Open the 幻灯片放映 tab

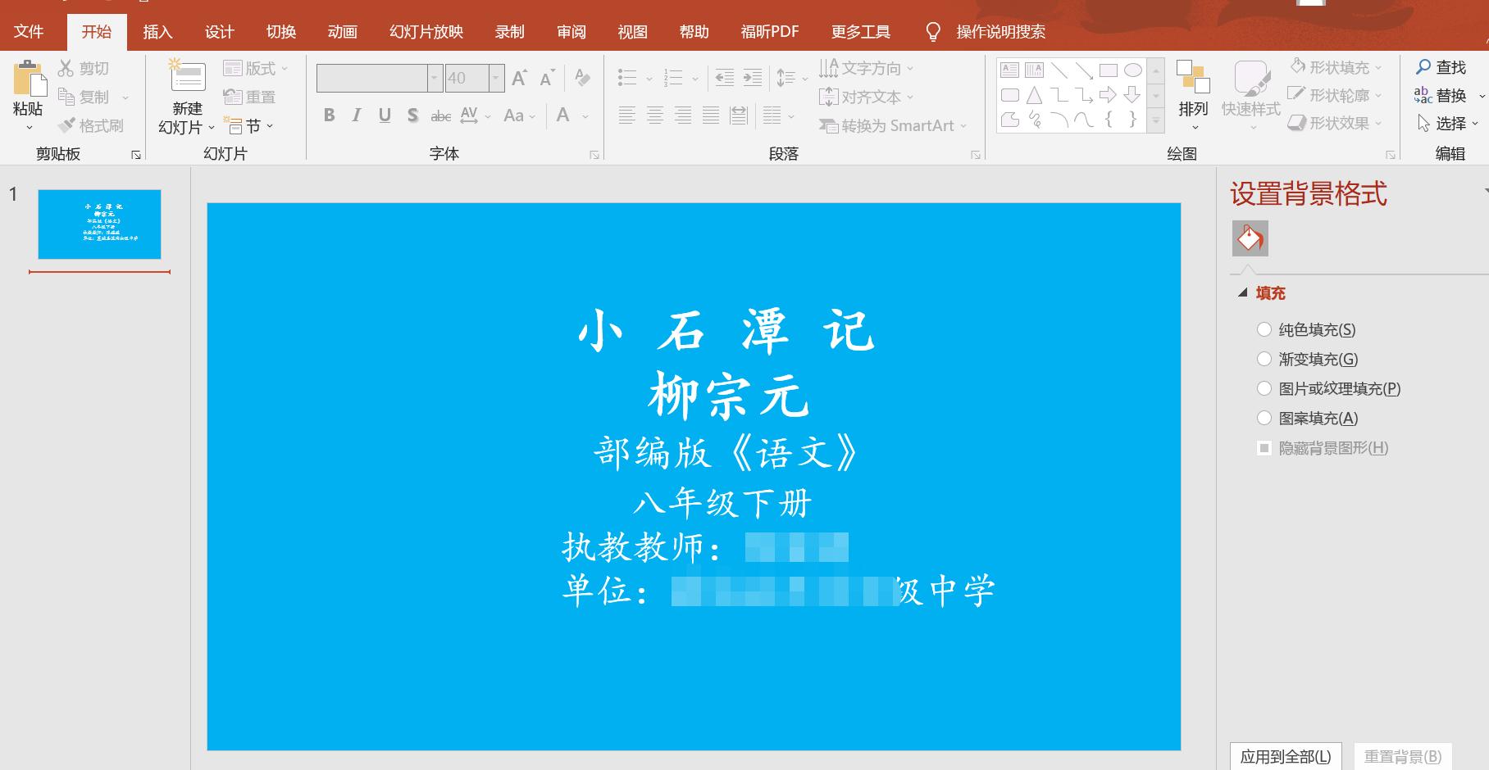[425, 31]
